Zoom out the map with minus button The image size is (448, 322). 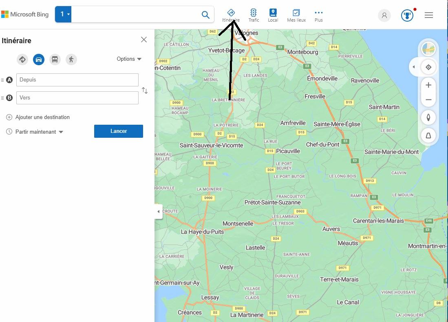pyautogui.click(x=428, y=100)
